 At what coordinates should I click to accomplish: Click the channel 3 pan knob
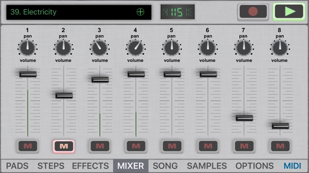(x=100, y=48)
